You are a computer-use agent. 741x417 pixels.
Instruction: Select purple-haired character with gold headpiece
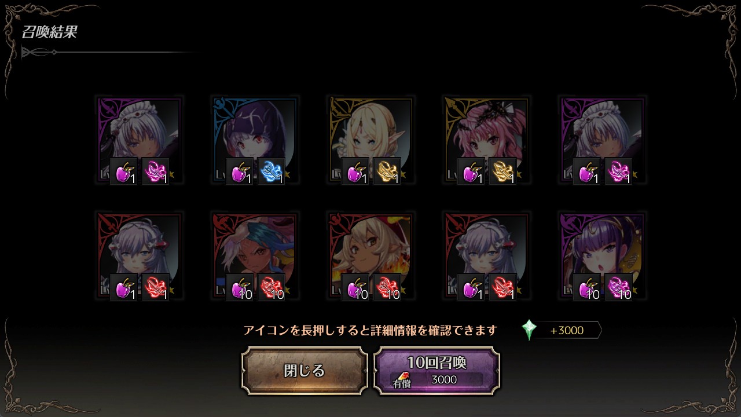(603, 256)
